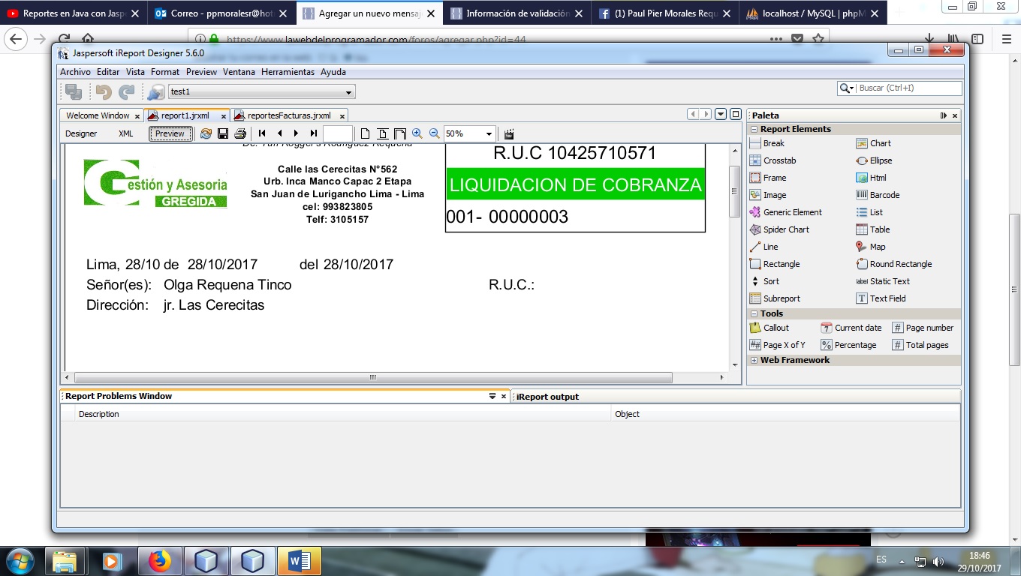Choose the Barcode element
1021x576 pixels.
pos(878,195)
